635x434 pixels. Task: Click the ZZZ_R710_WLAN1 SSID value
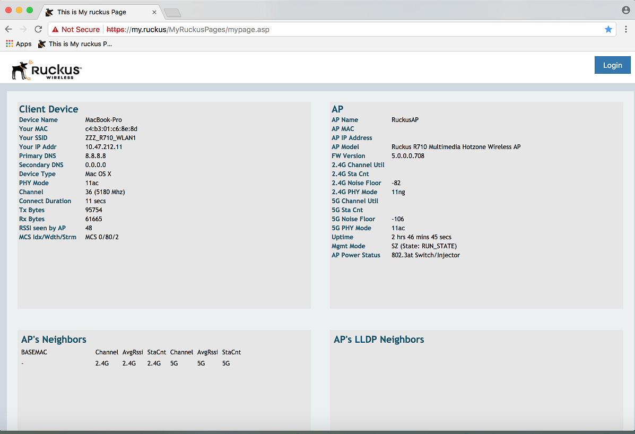point(110,138)
